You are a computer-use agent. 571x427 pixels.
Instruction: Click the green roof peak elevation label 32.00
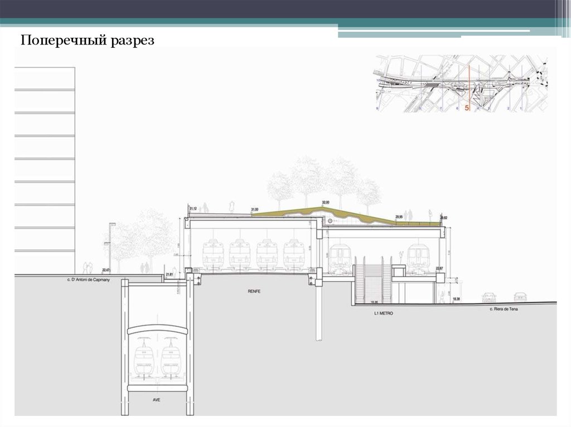(x=326, y=203)
